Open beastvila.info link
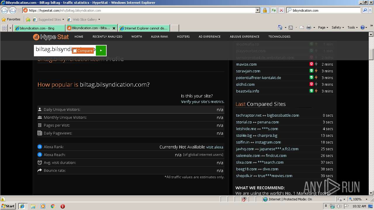This screenshot has width=374, height=210. coord(247,91)
